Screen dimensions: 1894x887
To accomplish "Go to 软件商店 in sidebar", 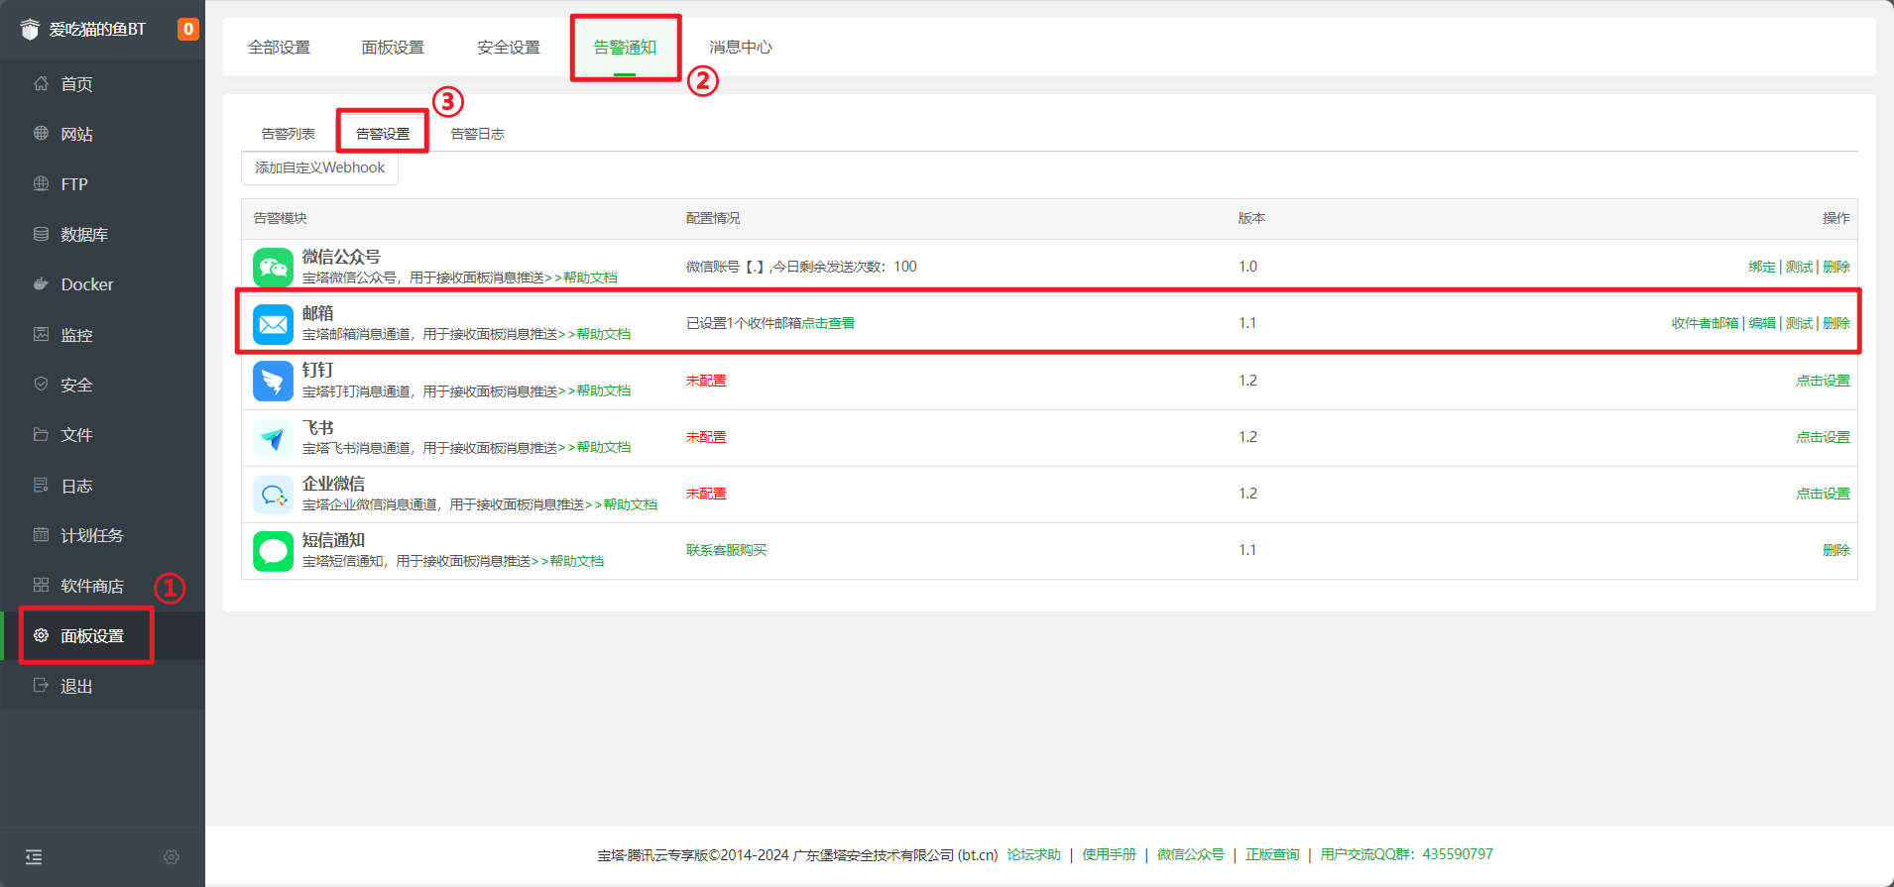I will click(x=92, y=586).
